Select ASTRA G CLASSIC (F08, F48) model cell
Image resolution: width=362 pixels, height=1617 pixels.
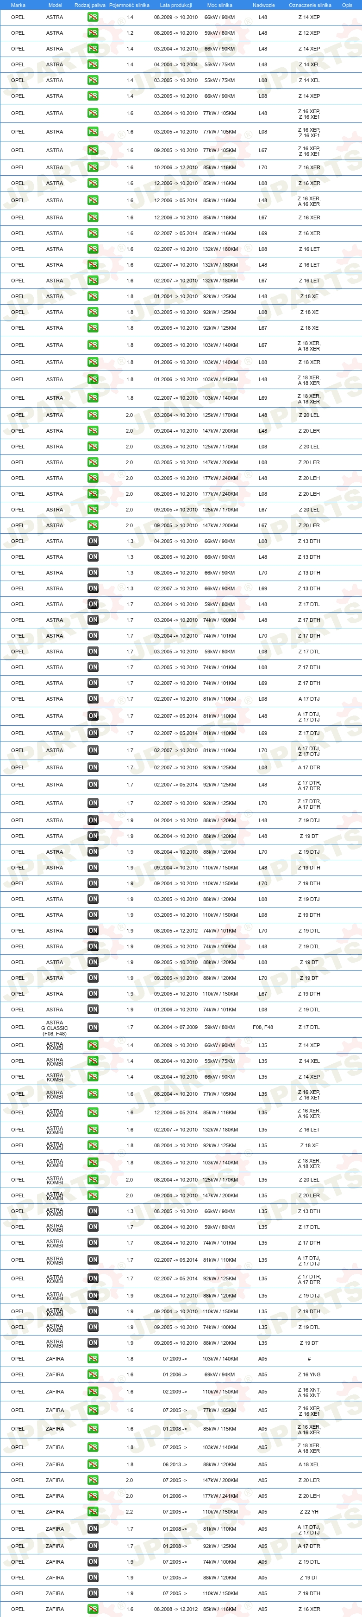(55, 1028)
